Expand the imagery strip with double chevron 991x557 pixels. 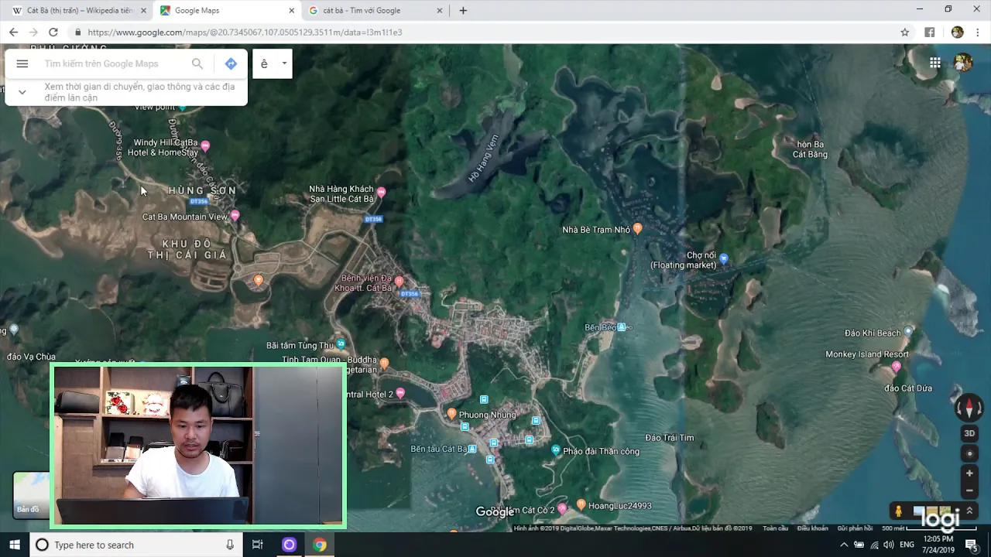coord(969,511)
